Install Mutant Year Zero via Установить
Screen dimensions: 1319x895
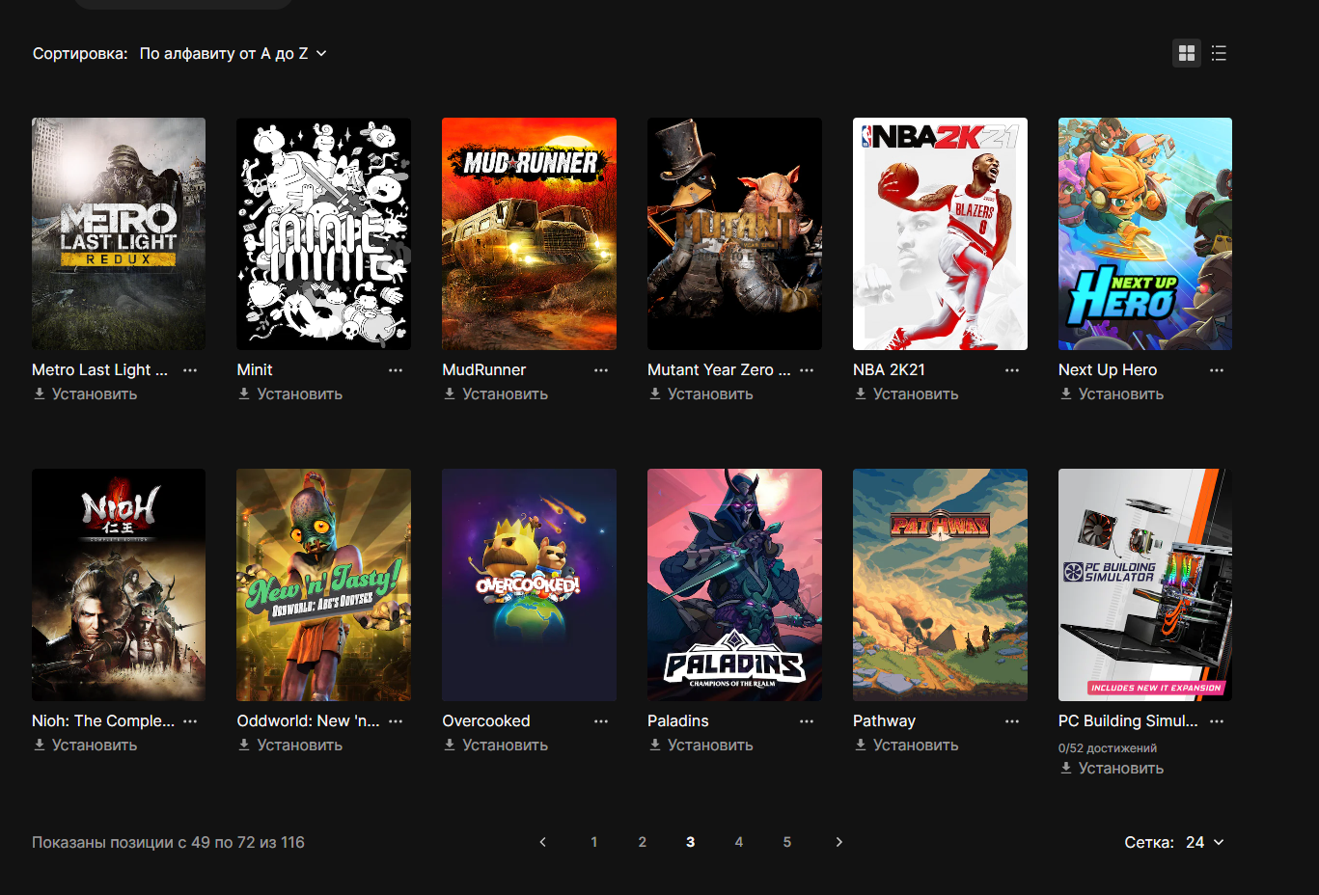[701, 393]
